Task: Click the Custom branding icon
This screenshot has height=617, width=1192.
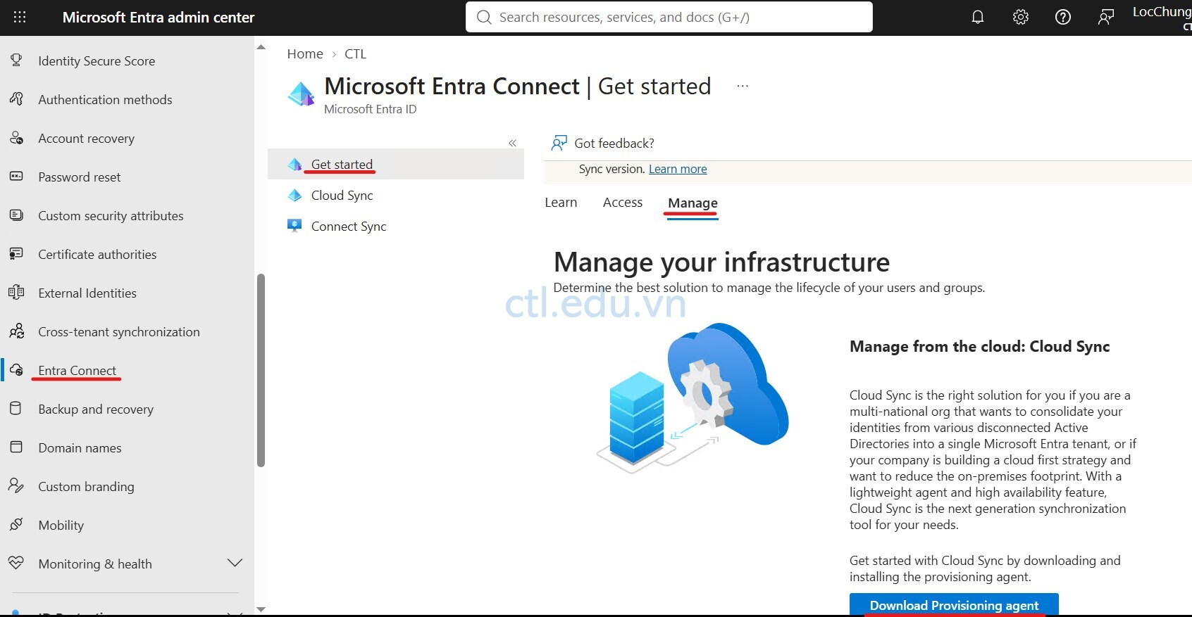Action: pyautogui.click(x=16, y=486)
